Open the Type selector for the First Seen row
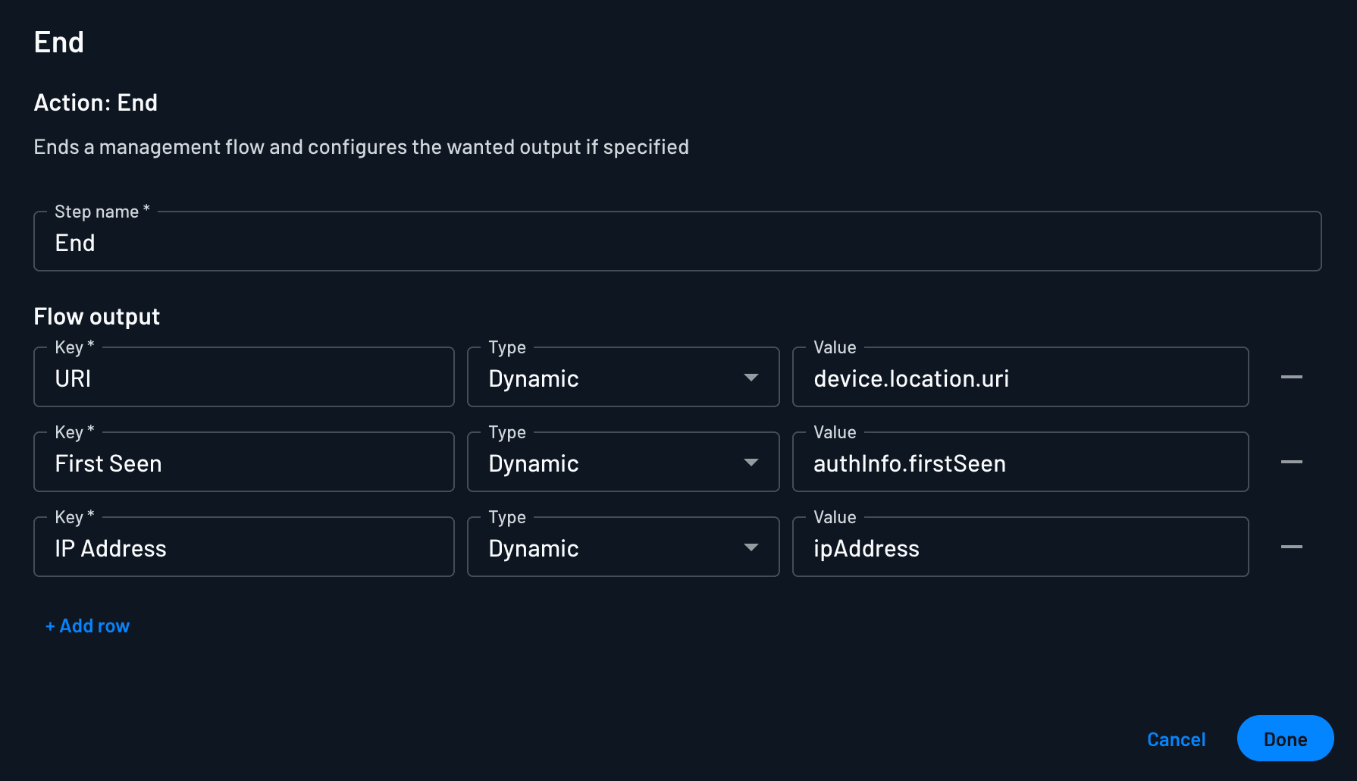The height and width of the screenshot is (781, 1357). [622, 462]
